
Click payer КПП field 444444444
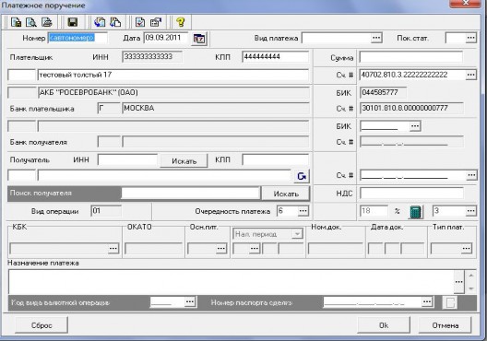(276, 57)
